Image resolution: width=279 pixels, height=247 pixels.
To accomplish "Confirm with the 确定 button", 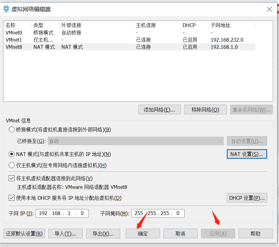I will click(x=143, y=233).
